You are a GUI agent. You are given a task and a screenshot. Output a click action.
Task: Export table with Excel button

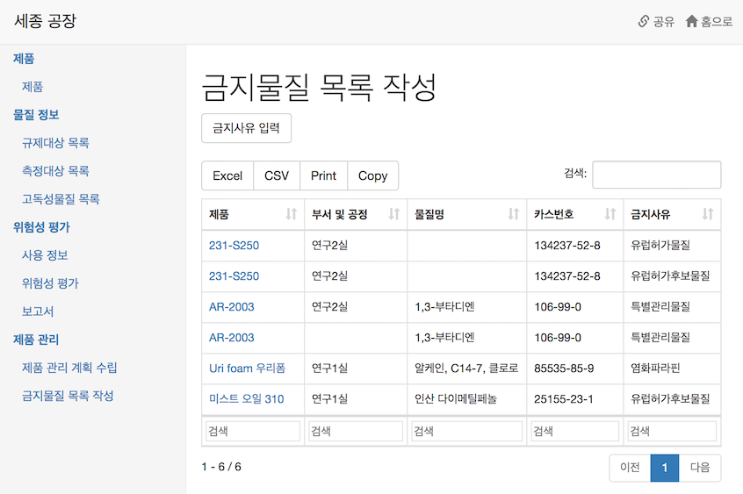227,175
